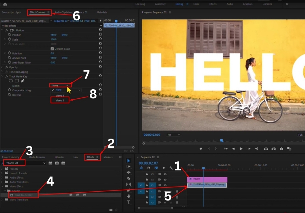Go to In point
This screenshot has height=213, width=305.
(x=226, y=149)
